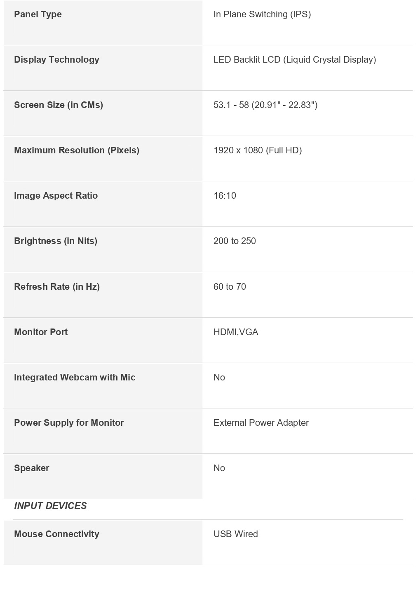This screenshot has width=420, height=589.
Task: Click the INPUT DEVICES section heading
Action: [x=50, y=506]
